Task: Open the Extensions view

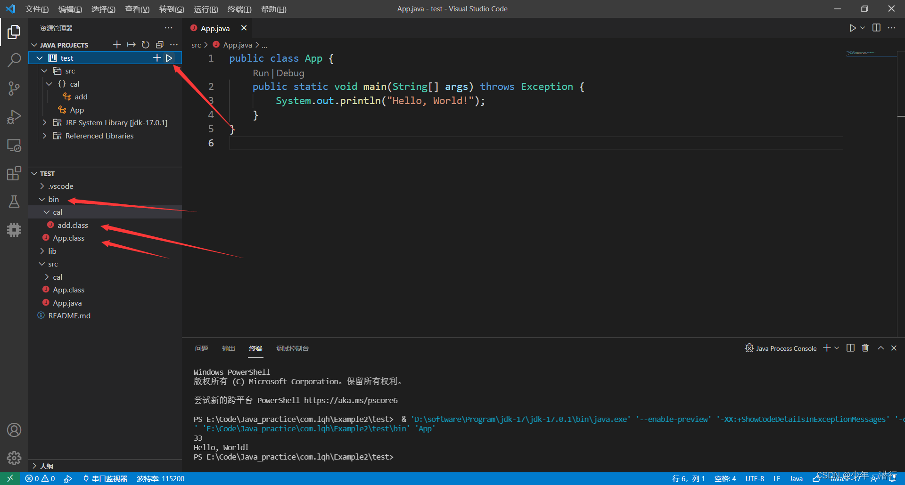Action: pos(14,173)
